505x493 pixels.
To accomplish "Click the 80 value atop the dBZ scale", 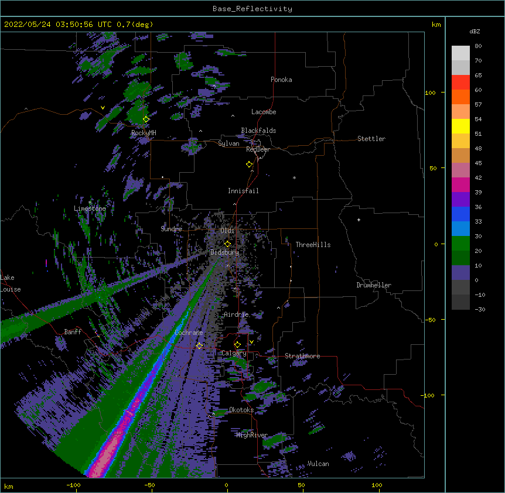I will point(478,46).
